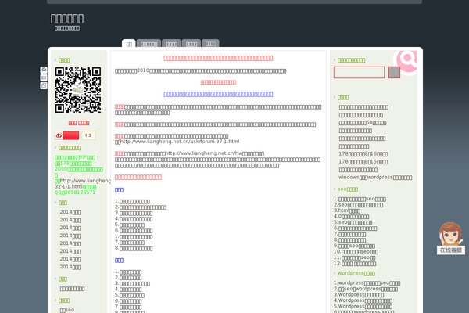Click the red article title heading
This screenshot has width=469, height=313.
(x=218, y=58)
